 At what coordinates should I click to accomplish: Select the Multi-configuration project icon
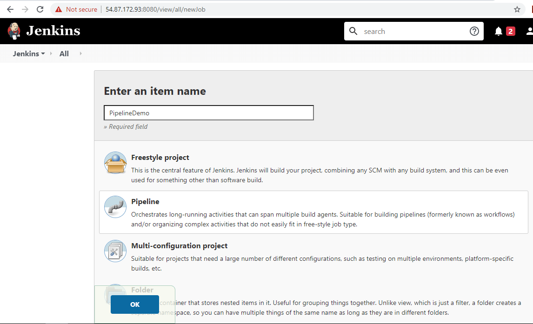115,251
